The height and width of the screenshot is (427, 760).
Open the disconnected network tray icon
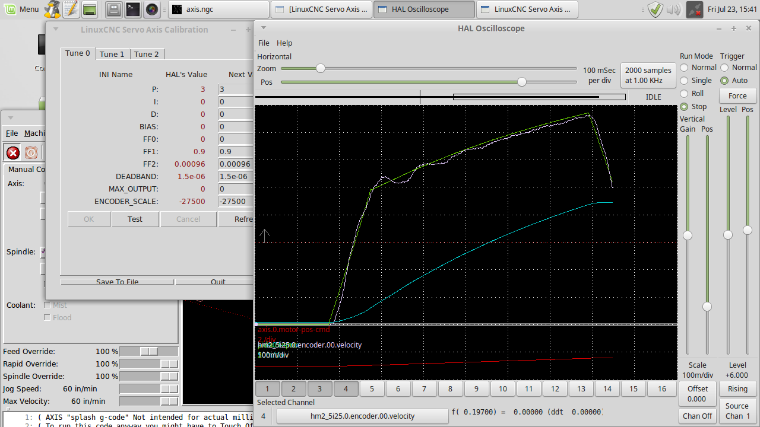click(x=694, y=9)
